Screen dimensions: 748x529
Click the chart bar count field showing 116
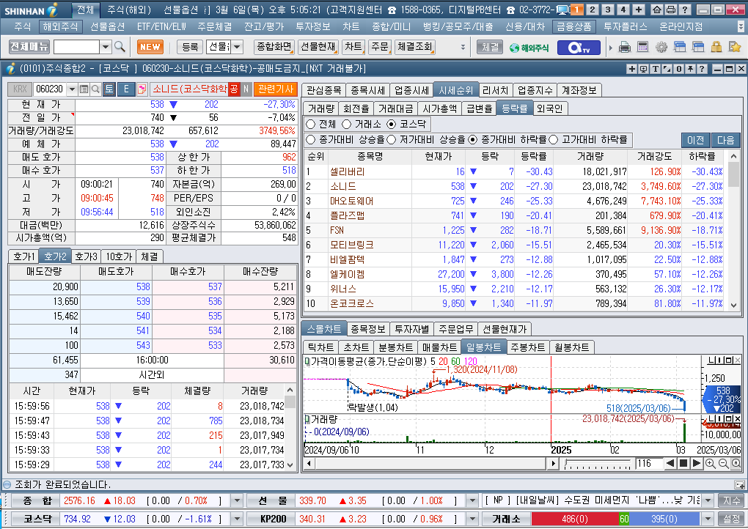click(x=649, y=463)
